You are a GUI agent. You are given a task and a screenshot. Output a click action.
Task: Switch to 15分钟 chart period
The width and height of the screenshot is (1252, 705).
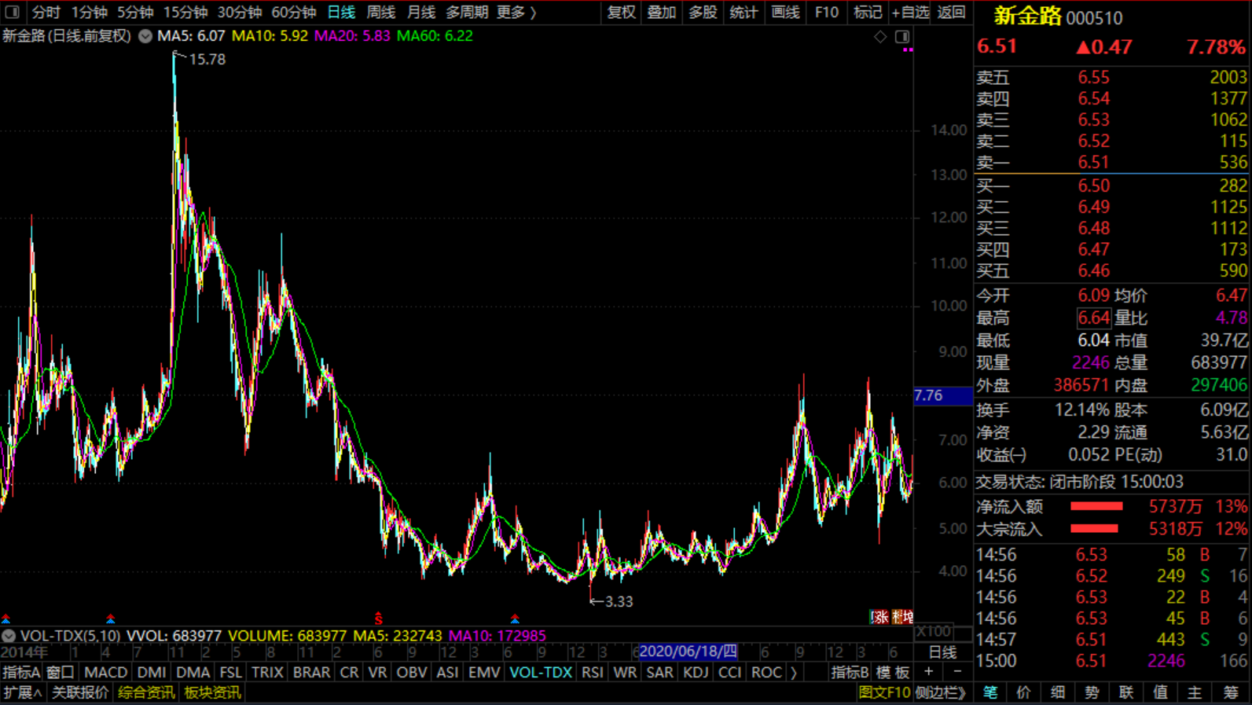point(185,12)
